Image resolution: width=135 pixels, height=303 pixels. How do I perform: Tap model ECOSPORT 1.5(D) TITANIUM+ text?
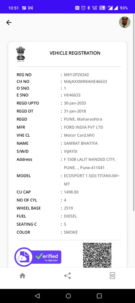click(x=92, y=176)
